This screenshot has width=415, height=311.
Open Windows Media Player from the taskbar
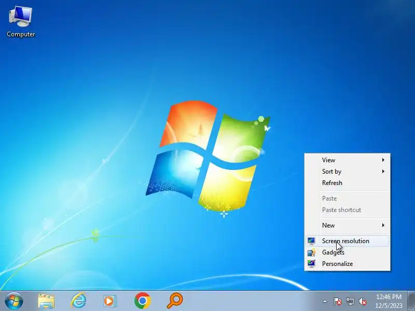tap(110, 301)
